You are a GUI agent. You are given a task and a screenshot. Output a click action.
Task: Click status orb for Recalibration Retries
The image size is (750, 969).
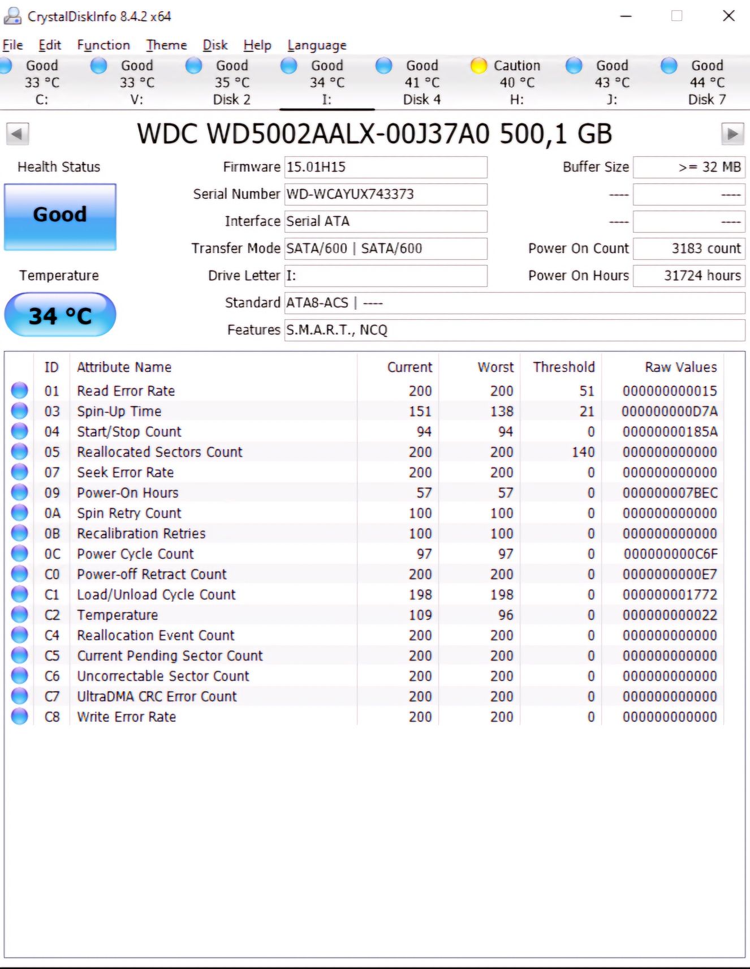click(19, 533)
